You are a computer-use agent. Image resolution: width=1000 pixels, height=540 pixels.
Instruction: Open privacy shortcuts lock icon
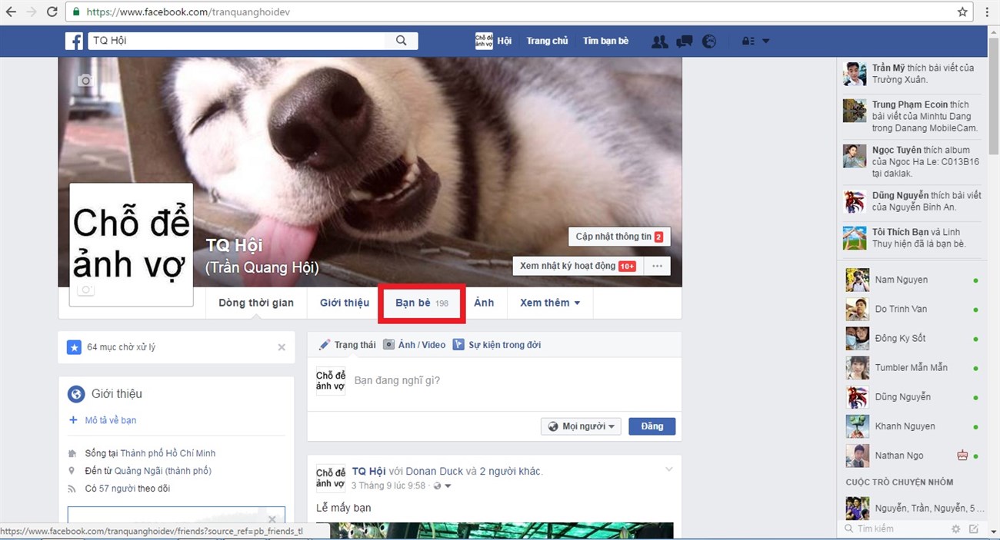click(x=747, y=41)
